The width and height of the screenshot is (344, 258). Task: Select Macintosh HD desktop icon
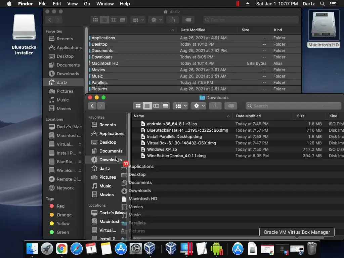click(x=324, y=29)
